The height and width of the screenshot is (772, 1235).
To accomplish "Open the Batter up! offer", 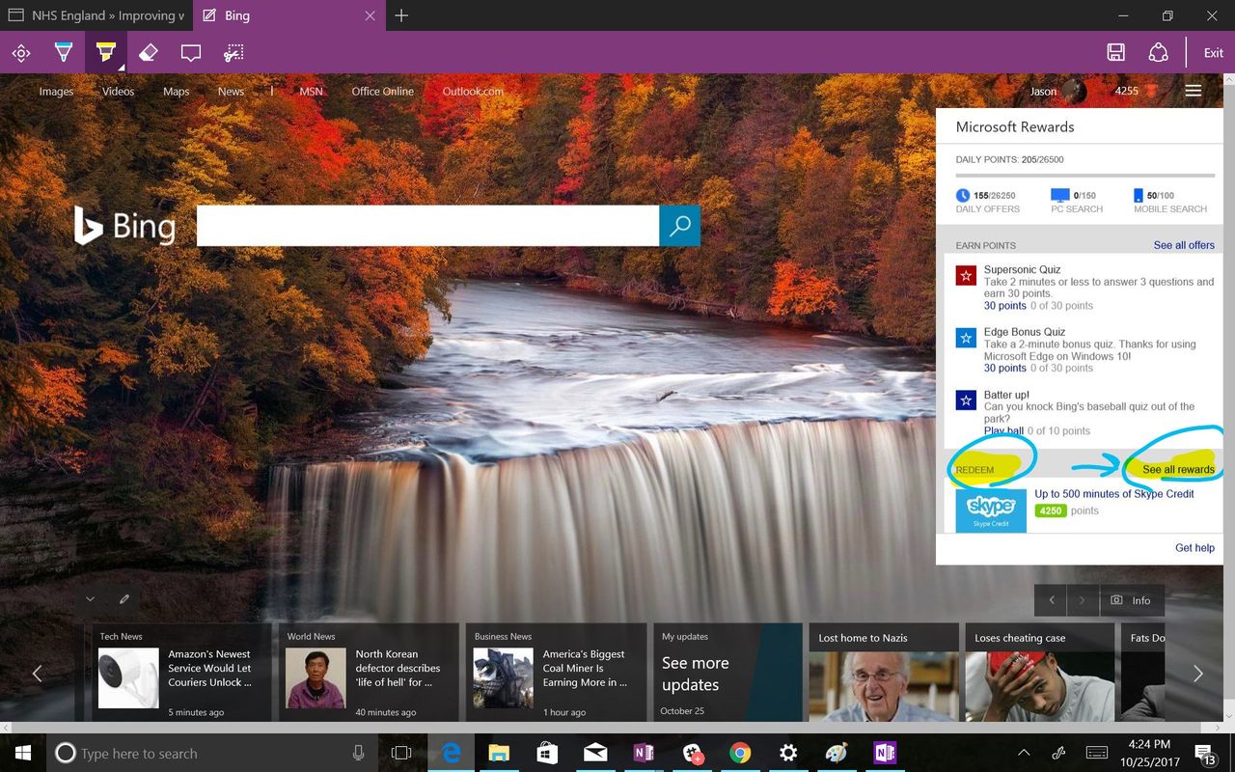I will 1006,395.
